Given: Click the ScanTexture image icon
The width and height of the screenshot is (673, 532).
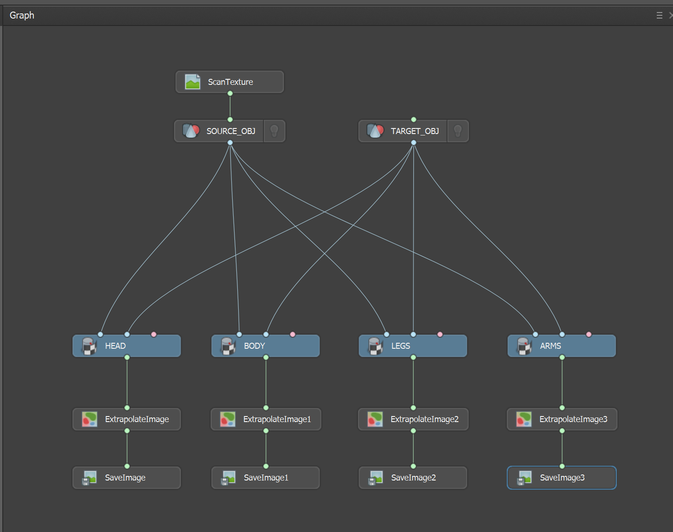Looking at the screenshot, I should pyautogui.click(x=192, y=82).
